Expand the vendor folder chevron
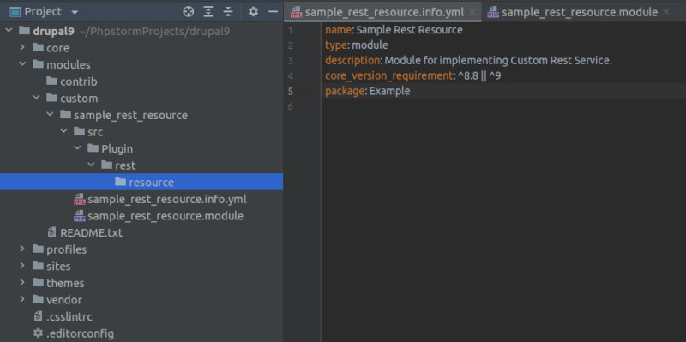 point(22,300)
